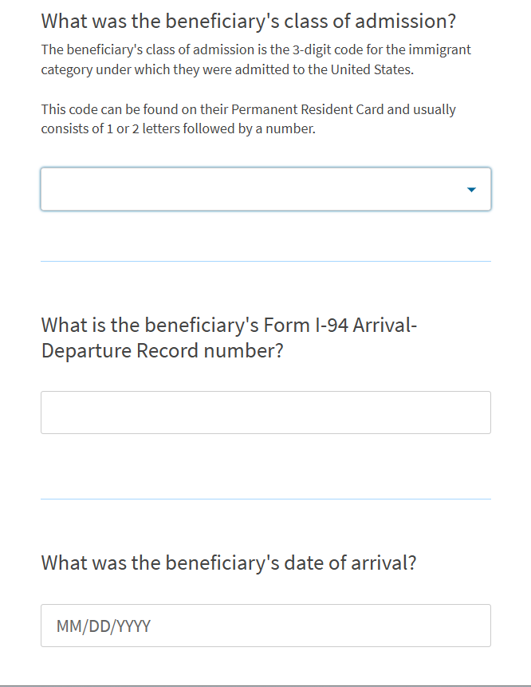531x687 pixels.
Task: Click "Form I-94" in the heading
Action: [305, 325]
